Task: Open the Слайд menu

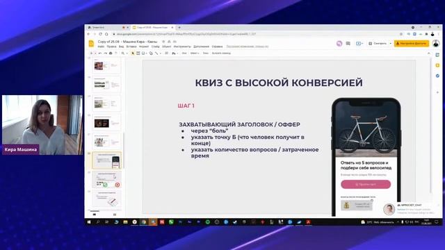Action: tap(156, 47)
